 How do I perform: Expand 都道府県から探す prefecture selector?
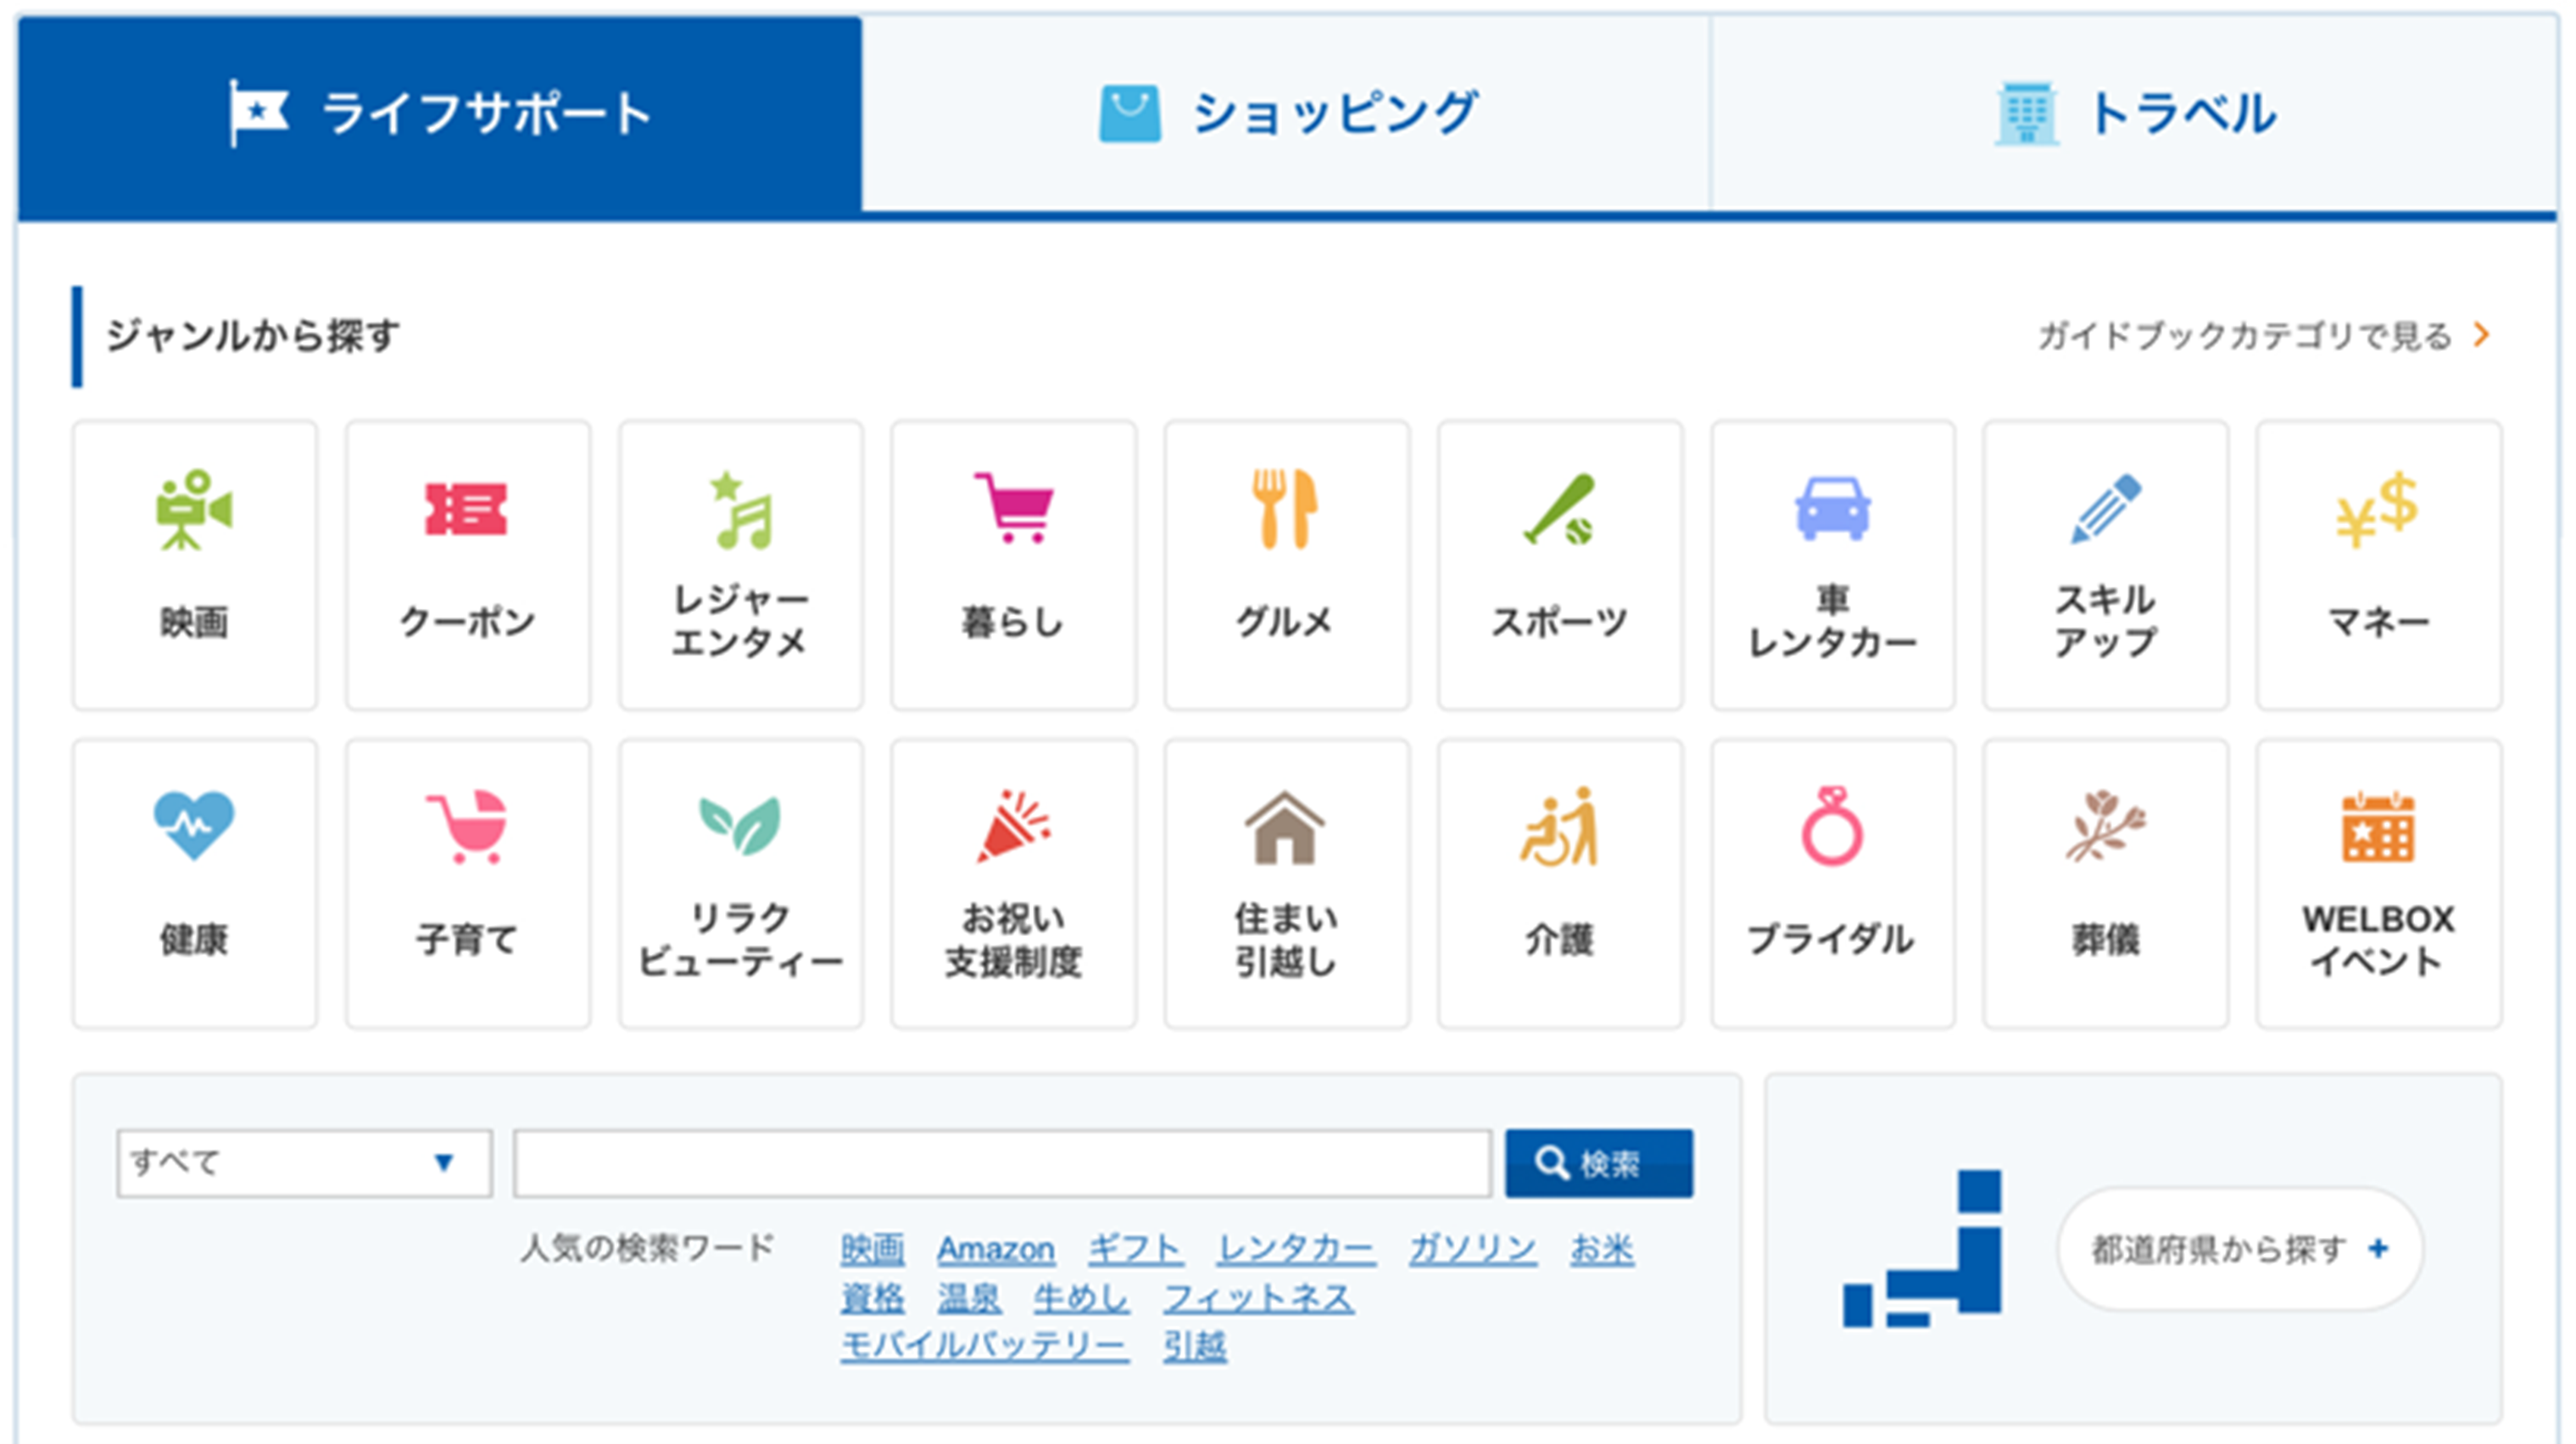2240,1248
